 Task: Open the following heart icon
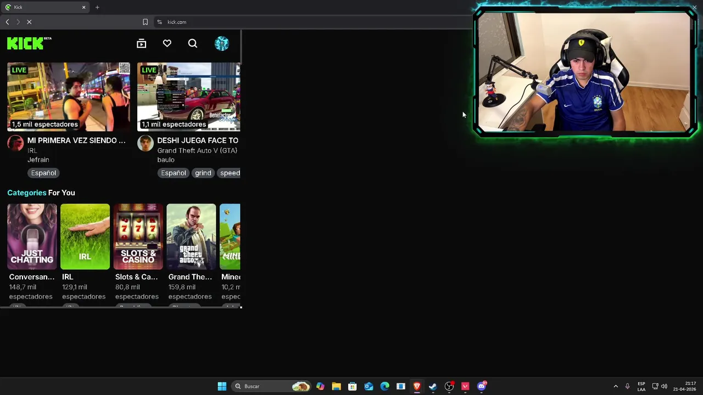pos(167,43)
